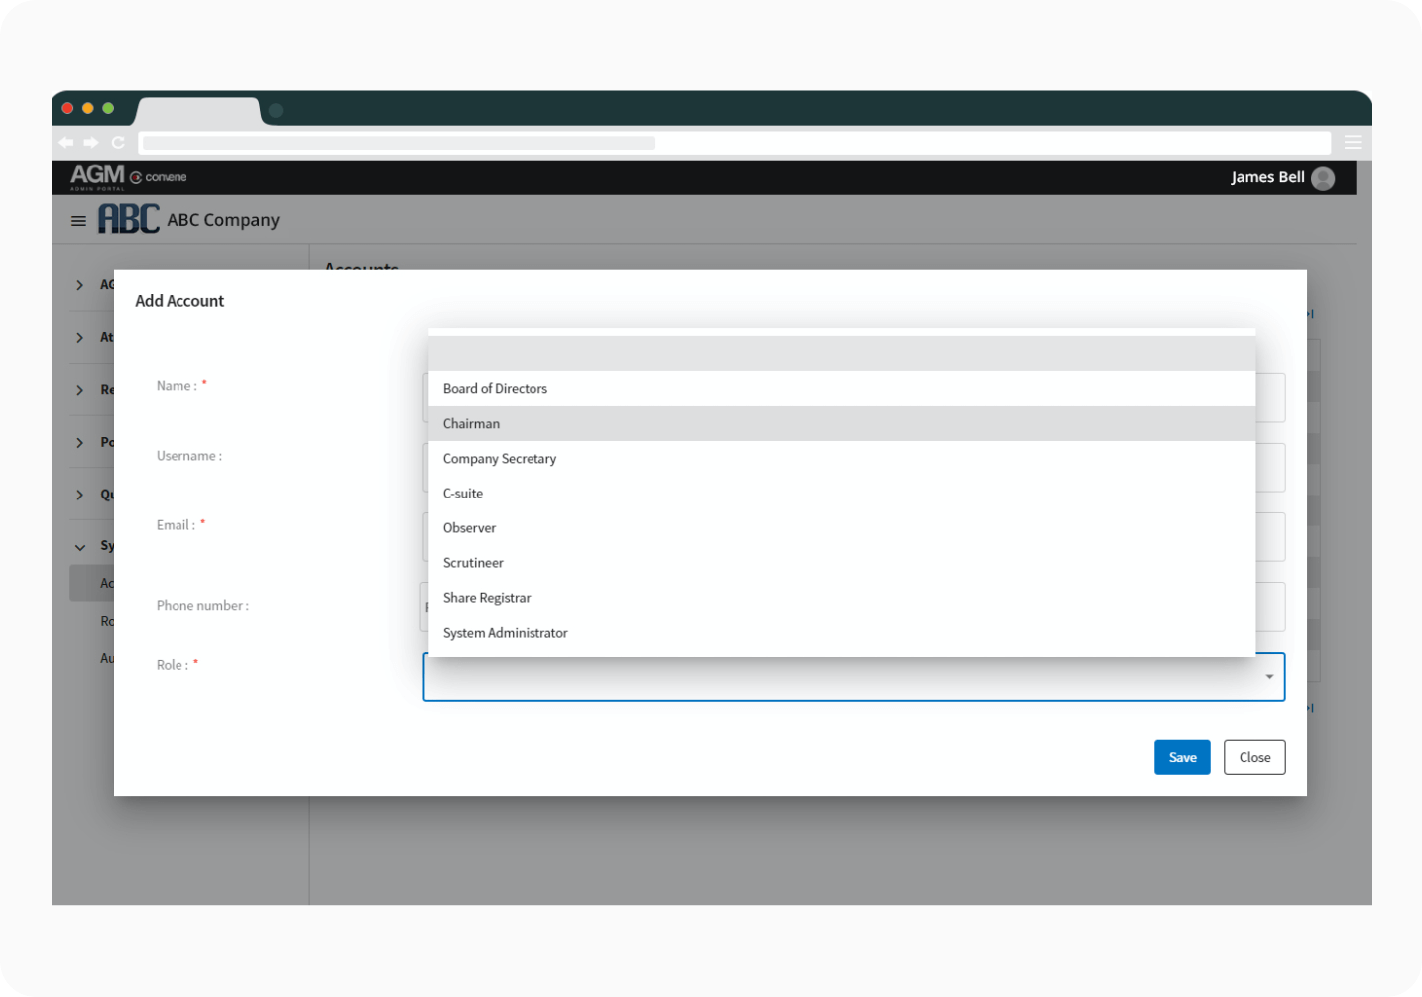1422x997 pixels.
Task: Select Chairman from the role list
Action: point(471,424)
